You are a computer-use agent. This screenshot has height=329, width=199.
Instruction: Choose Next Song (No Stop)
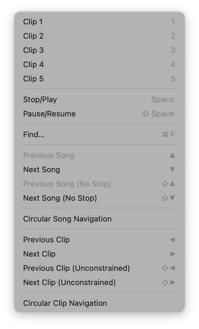click(60, 198)
